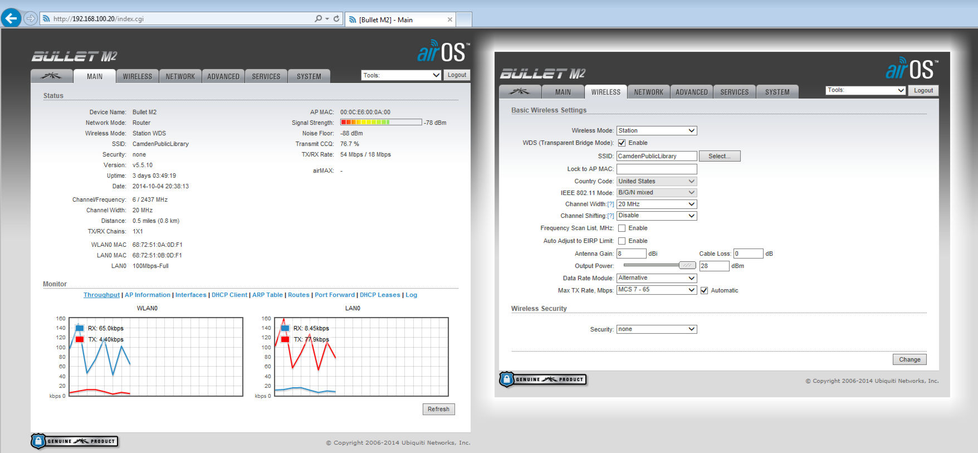This screenshot has width=978, height=453.
Task: Click the Genuine Product badge in right window
Action: 542,379
